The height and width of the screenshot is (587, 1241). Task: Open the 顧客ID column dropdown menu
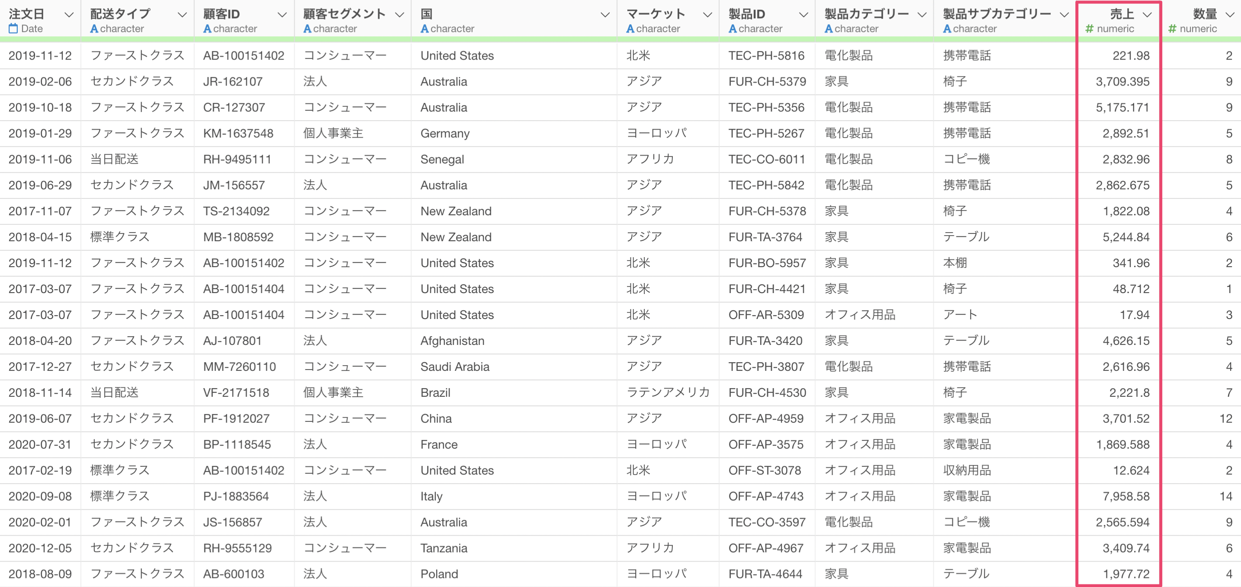[282, 15]
